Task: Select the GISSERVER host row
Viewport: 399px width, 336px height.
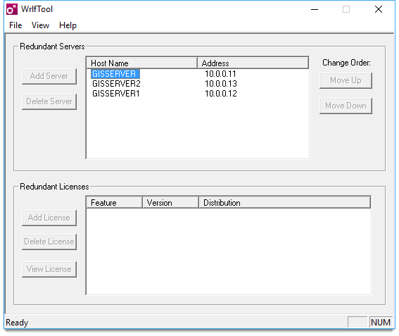Action: 198,74
